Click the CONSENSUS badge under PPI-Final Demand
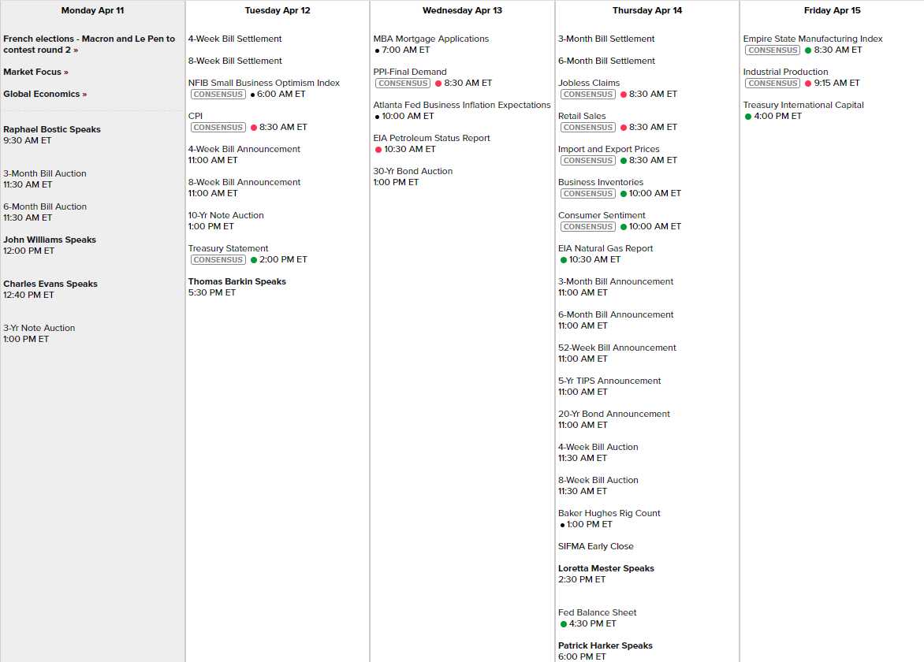Viewport: 924px width, 662px height. 403,83
